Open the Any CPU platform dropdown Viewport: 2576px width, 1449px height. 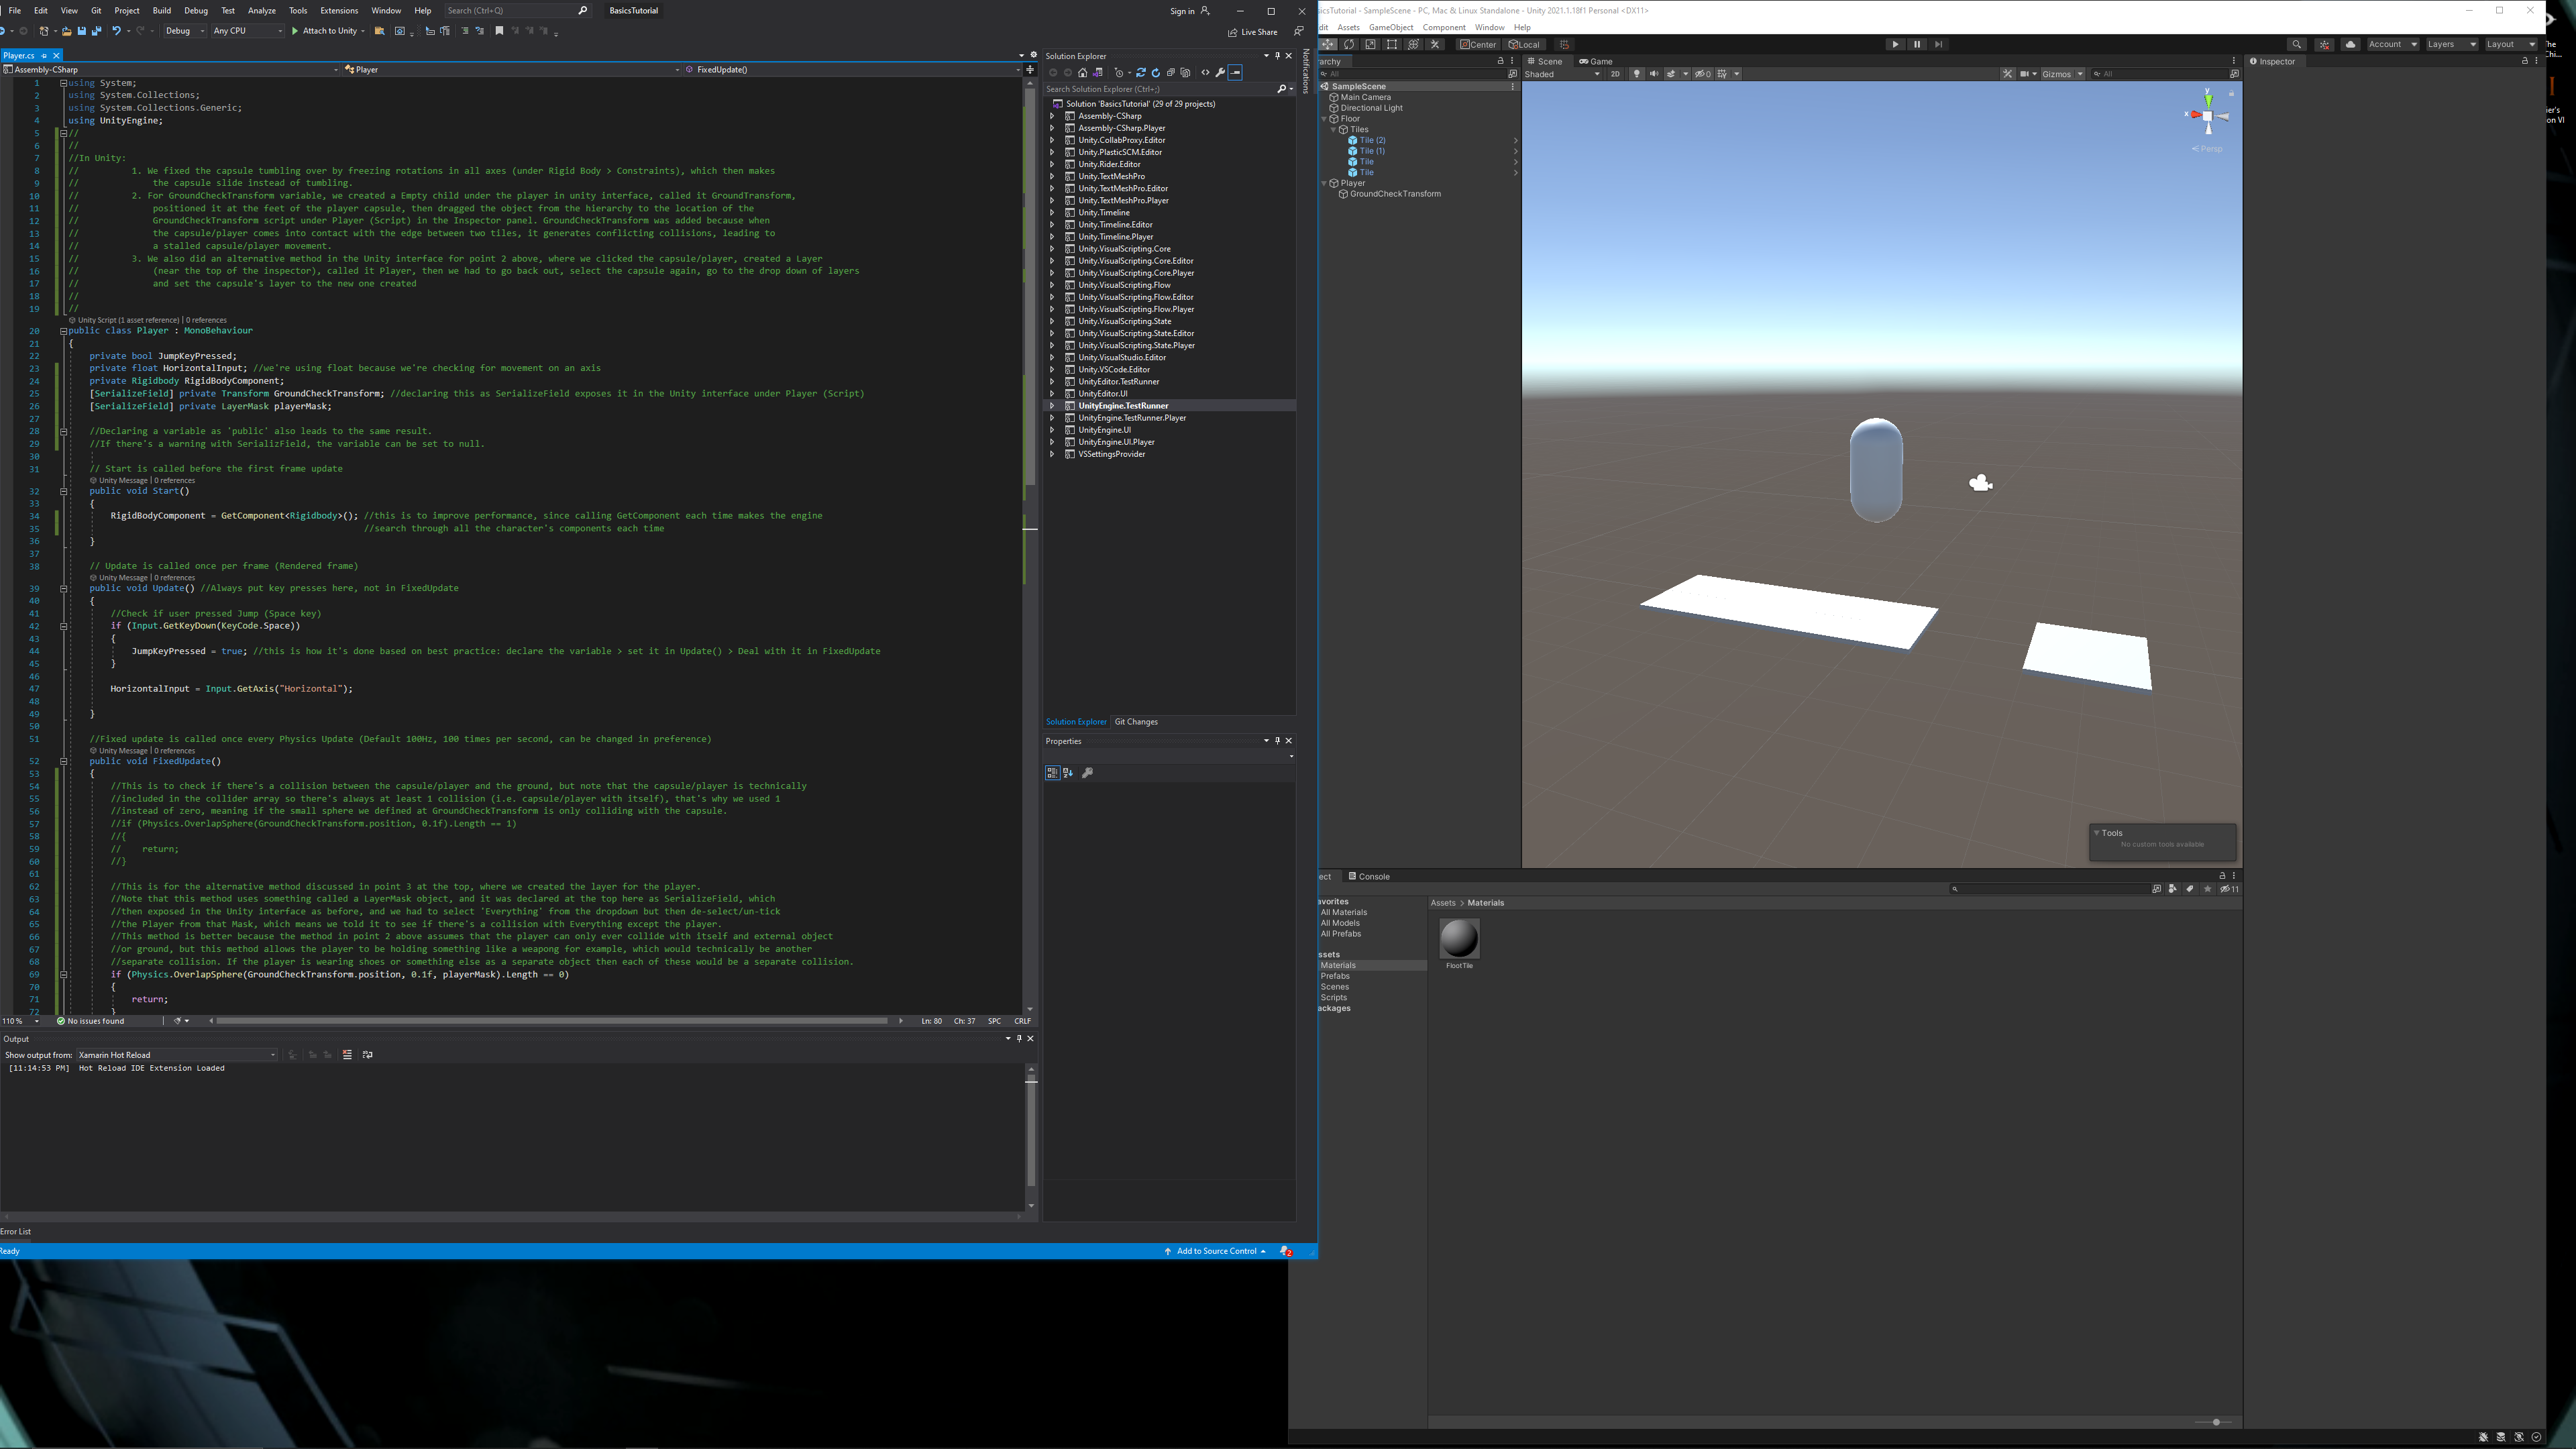pyautogui.click(x=248, y=31)
